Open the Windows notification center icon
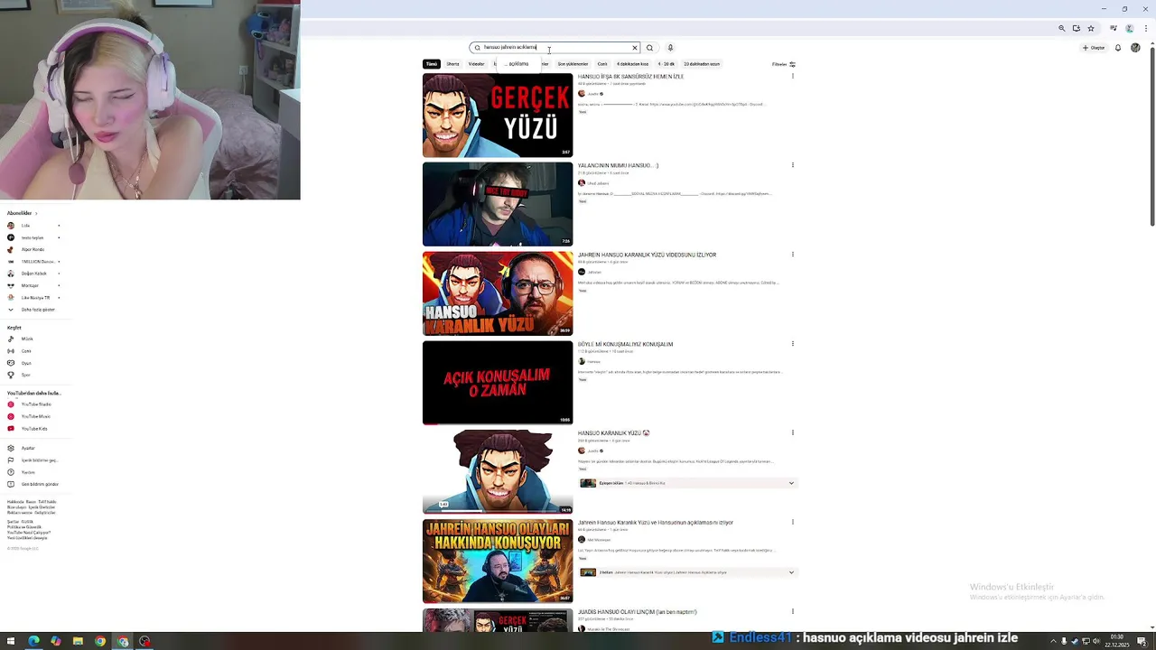Screen dimensions: 1156x650 [x=1142, y=641]
